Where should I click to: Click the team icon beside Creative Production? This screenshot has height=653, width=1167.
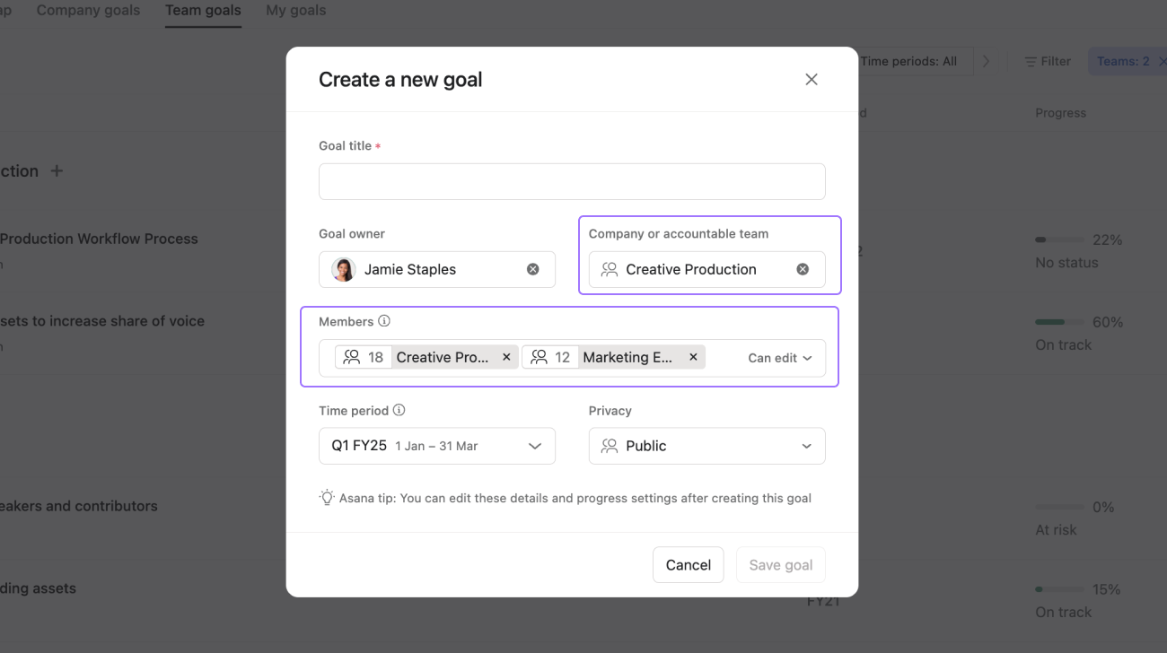[610, 269]
